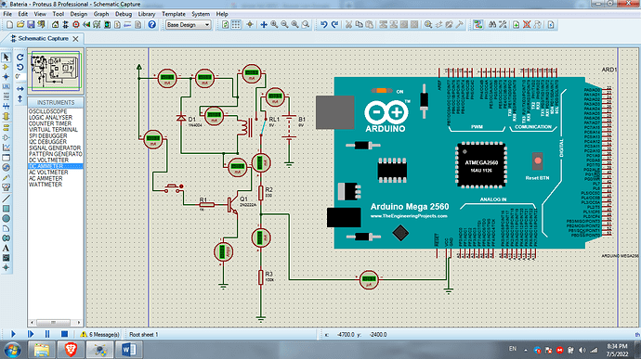This screenshot has height=359, width=641.
Task: Click the blue Help question mark icon
Action: pyautogui.click(x=152, y=24)
